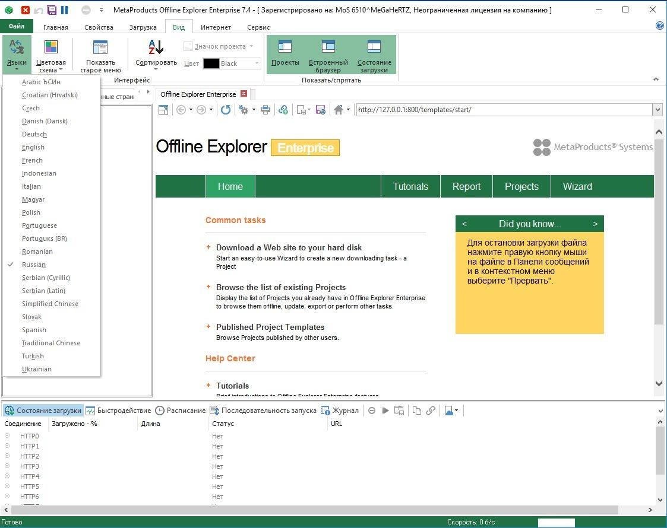Click the browser Back arrow icon
This screenshot has width=667, height=528.
(181, 110)
